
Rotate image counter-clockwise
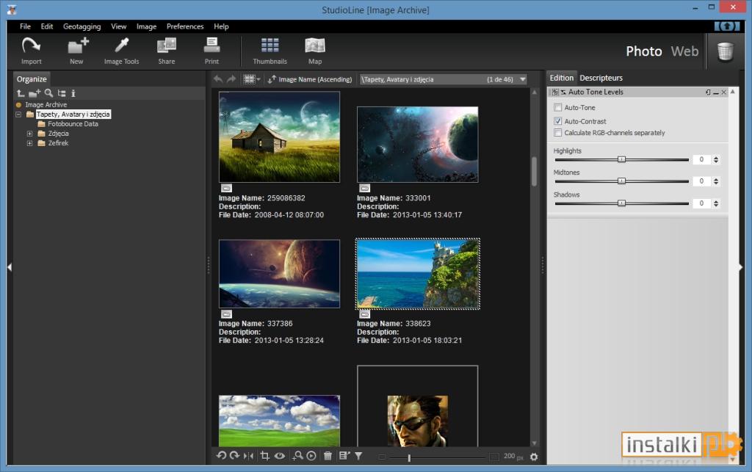pos(221,456)
